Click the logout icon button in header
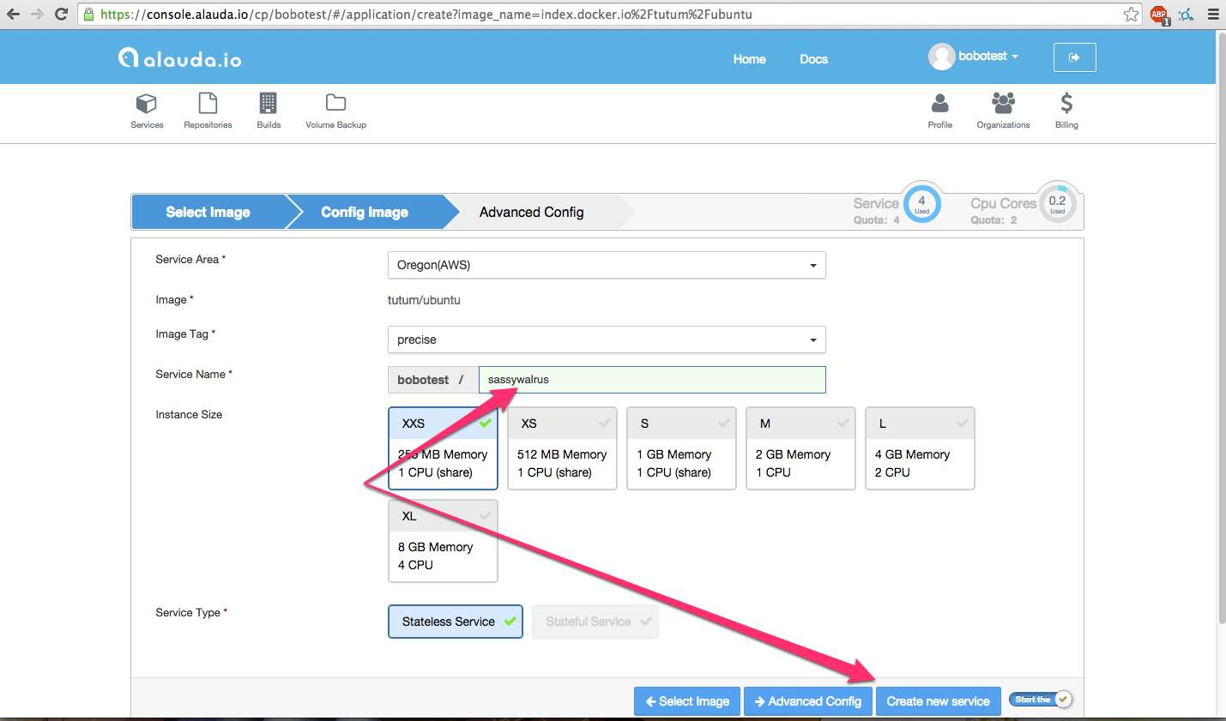 [1074, 57]
